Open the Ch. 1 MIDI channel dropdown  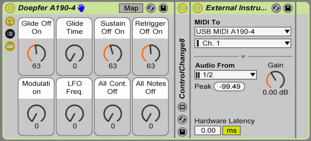tap(243, 43)
